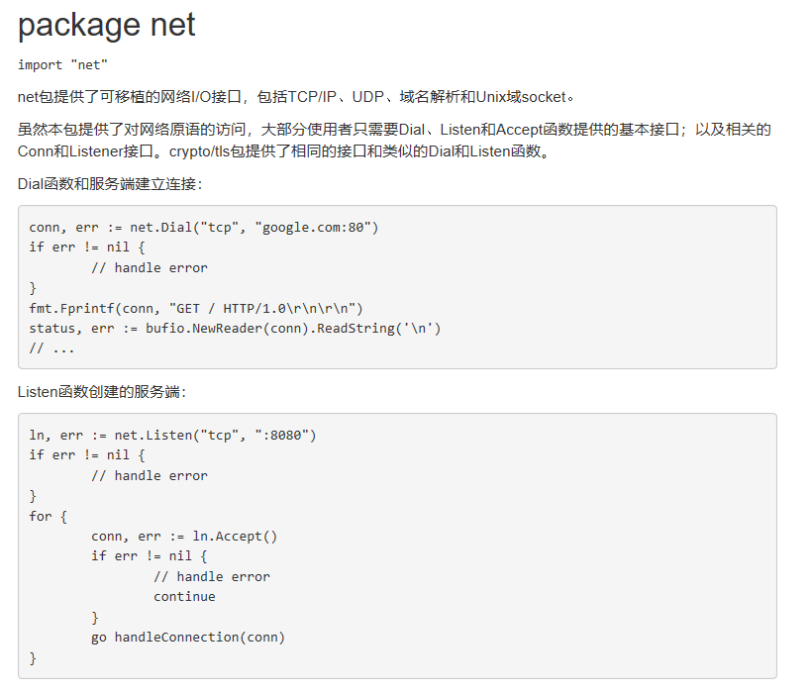Click the "// handle error" comment after net.Listen
Image resolution: width=812 pixels, height=692 pixels.
[149, 476]
